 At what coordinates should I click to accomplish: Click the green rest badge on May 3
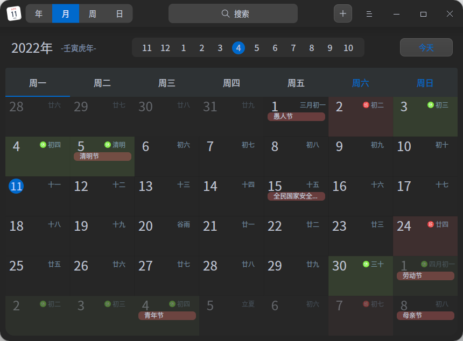[x=108, y=304]
